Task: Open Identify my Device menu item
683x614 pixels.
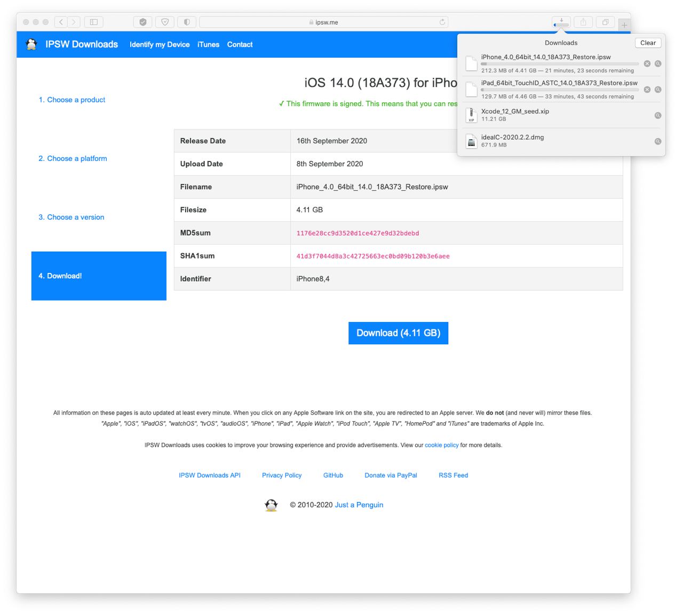Action: click(x=160, y=45)
